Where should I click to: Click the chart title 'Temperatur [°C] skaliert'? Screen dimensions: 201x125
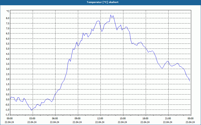[103, 2]
